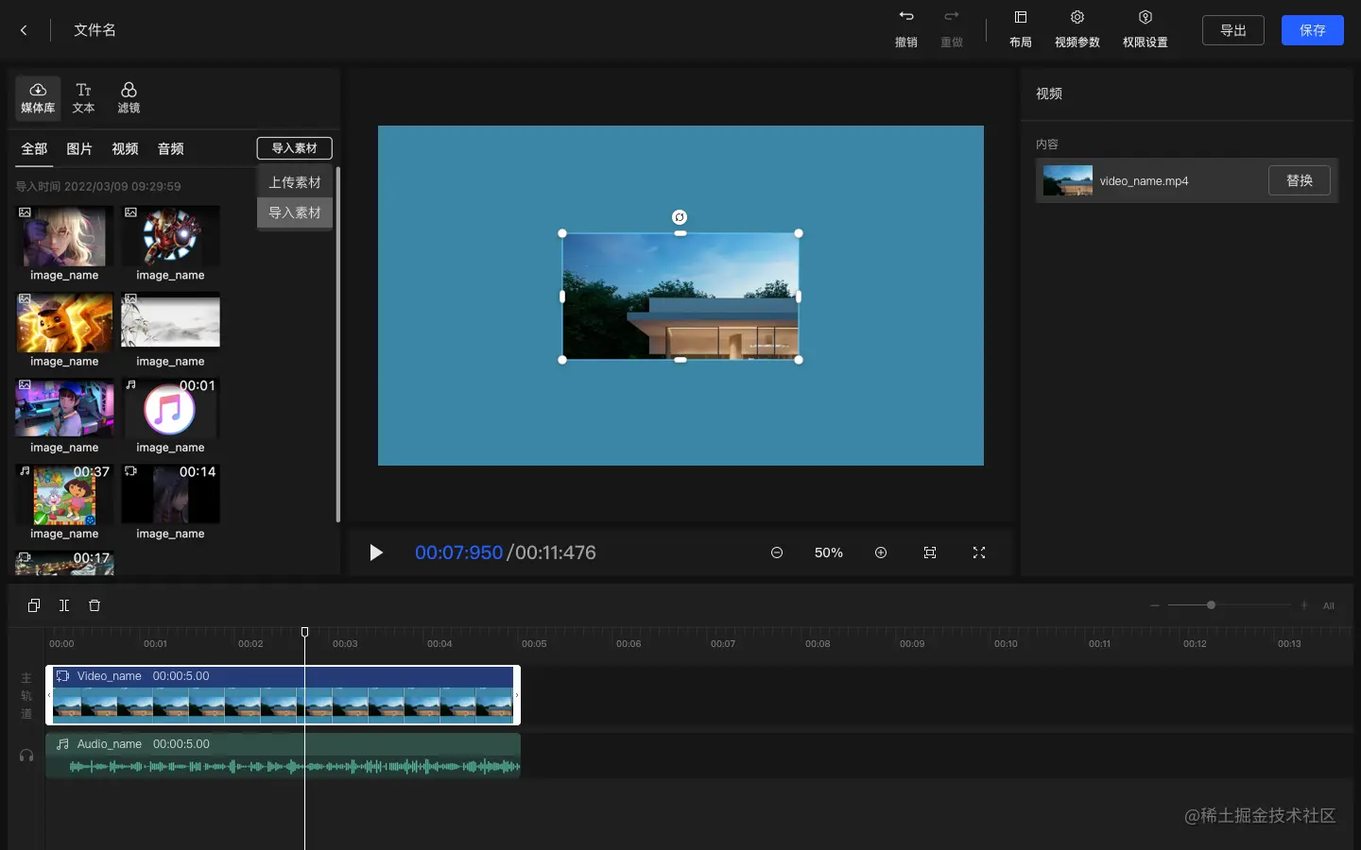Delete the selected clip with trash icon
This screenshot has height=850, width=1361.
coord(95,605)
